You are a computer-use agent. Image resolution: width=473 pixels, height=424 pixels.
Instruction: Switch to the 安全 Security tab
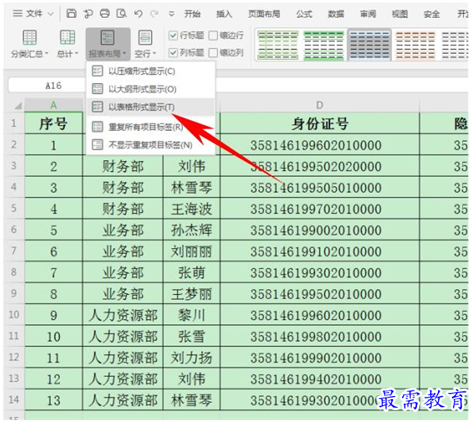(432, 14)
